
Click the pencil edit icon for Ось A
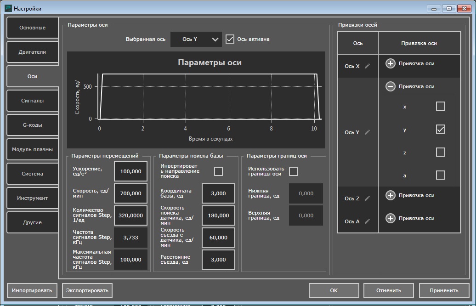pos(367,221)
